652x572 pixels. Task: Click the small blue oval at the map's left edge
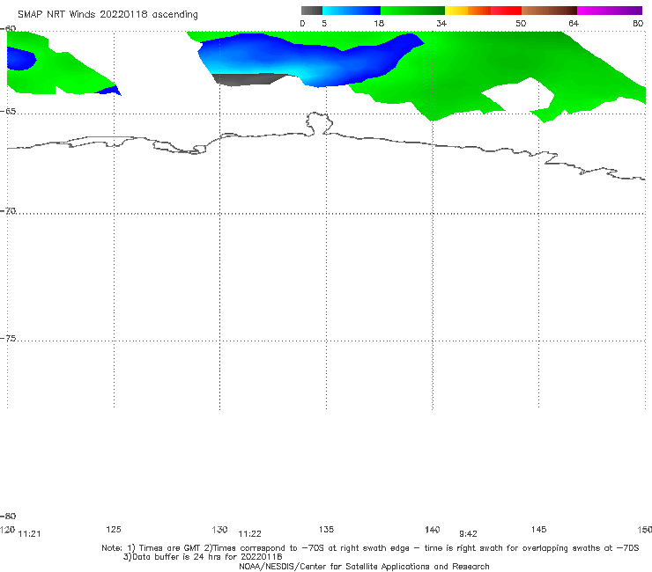coord(21,58)
